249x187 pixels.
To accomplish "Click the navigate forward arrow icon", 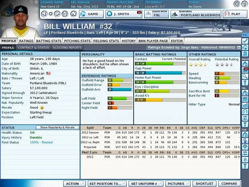I will 57,14.
